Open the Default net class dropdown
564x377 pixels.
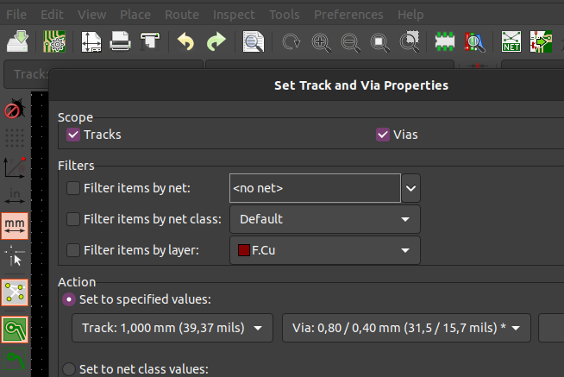click(x=325, y=219)
